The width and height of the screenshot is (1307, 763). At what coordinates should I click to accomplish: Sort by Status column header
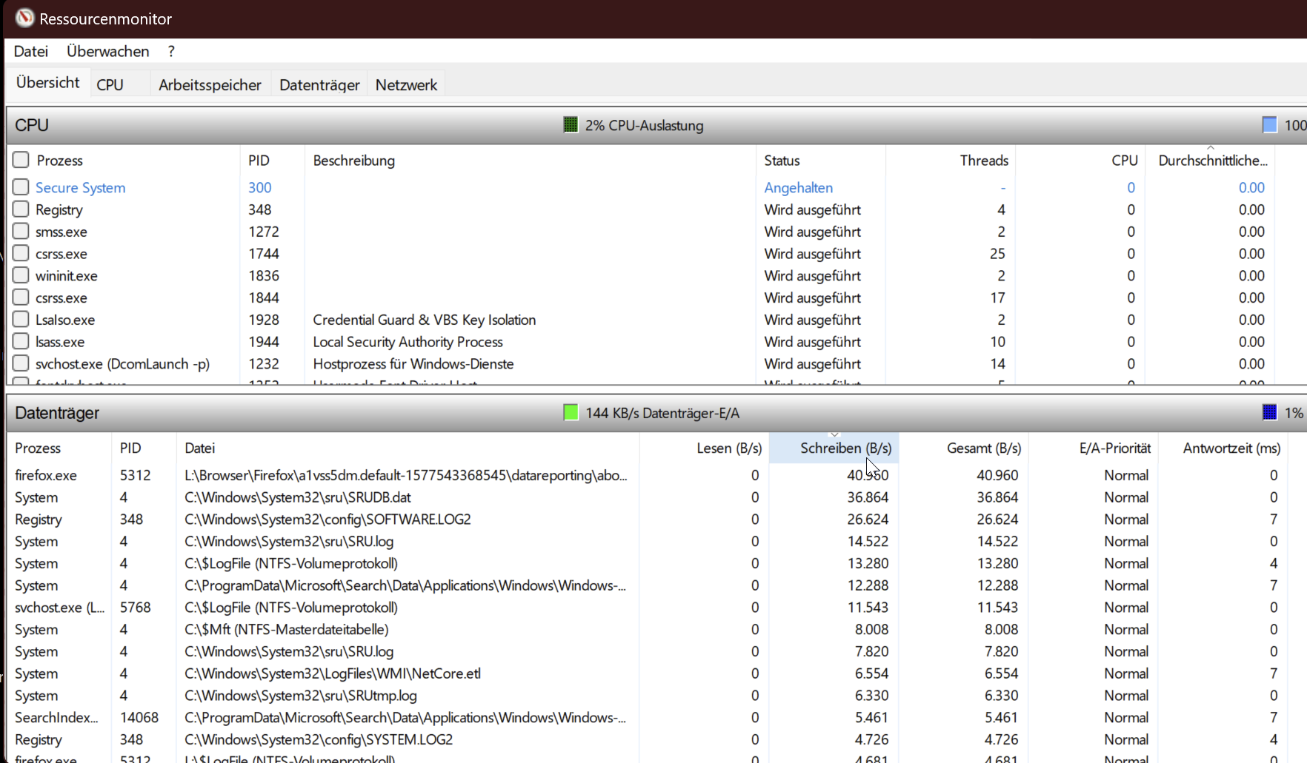782,160
